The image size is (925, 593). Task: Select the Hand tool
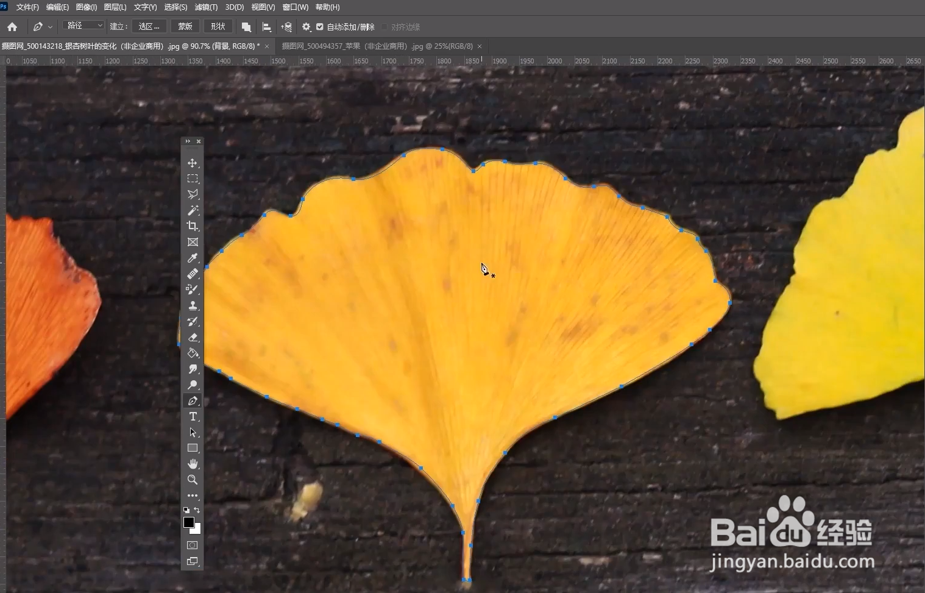tap(193, 464)
